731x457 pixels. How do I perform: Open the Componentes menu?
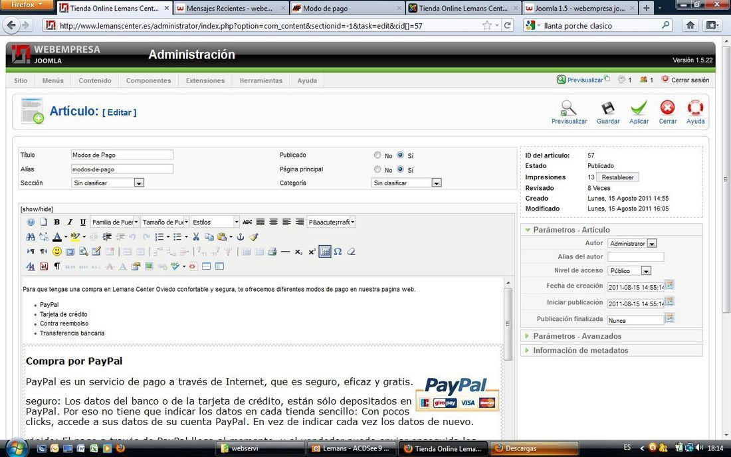148,80
